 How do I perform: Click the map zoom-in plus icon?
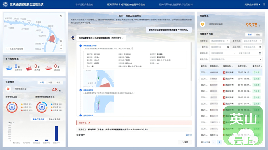tap(61, 45)
